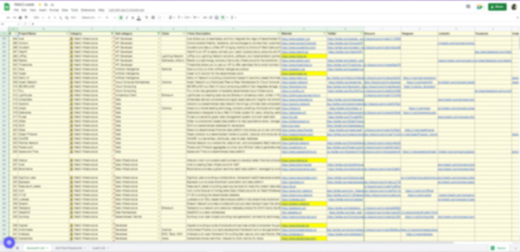Open the Sub category column filter
Screen dimensions: 520x252
tap(158, 34)
